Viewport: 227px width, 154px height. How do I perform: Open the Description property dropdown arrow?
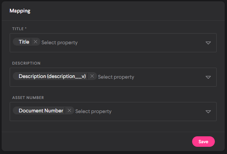(x=208, y=77)
